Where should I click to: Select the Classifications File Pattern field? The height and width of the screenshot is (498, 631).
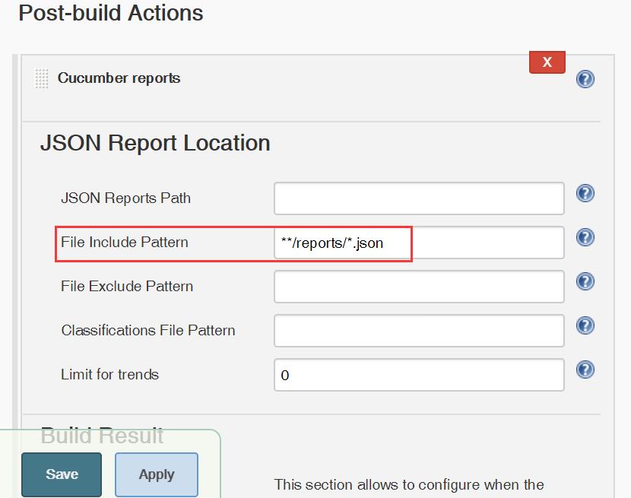[x=419, y=331]
